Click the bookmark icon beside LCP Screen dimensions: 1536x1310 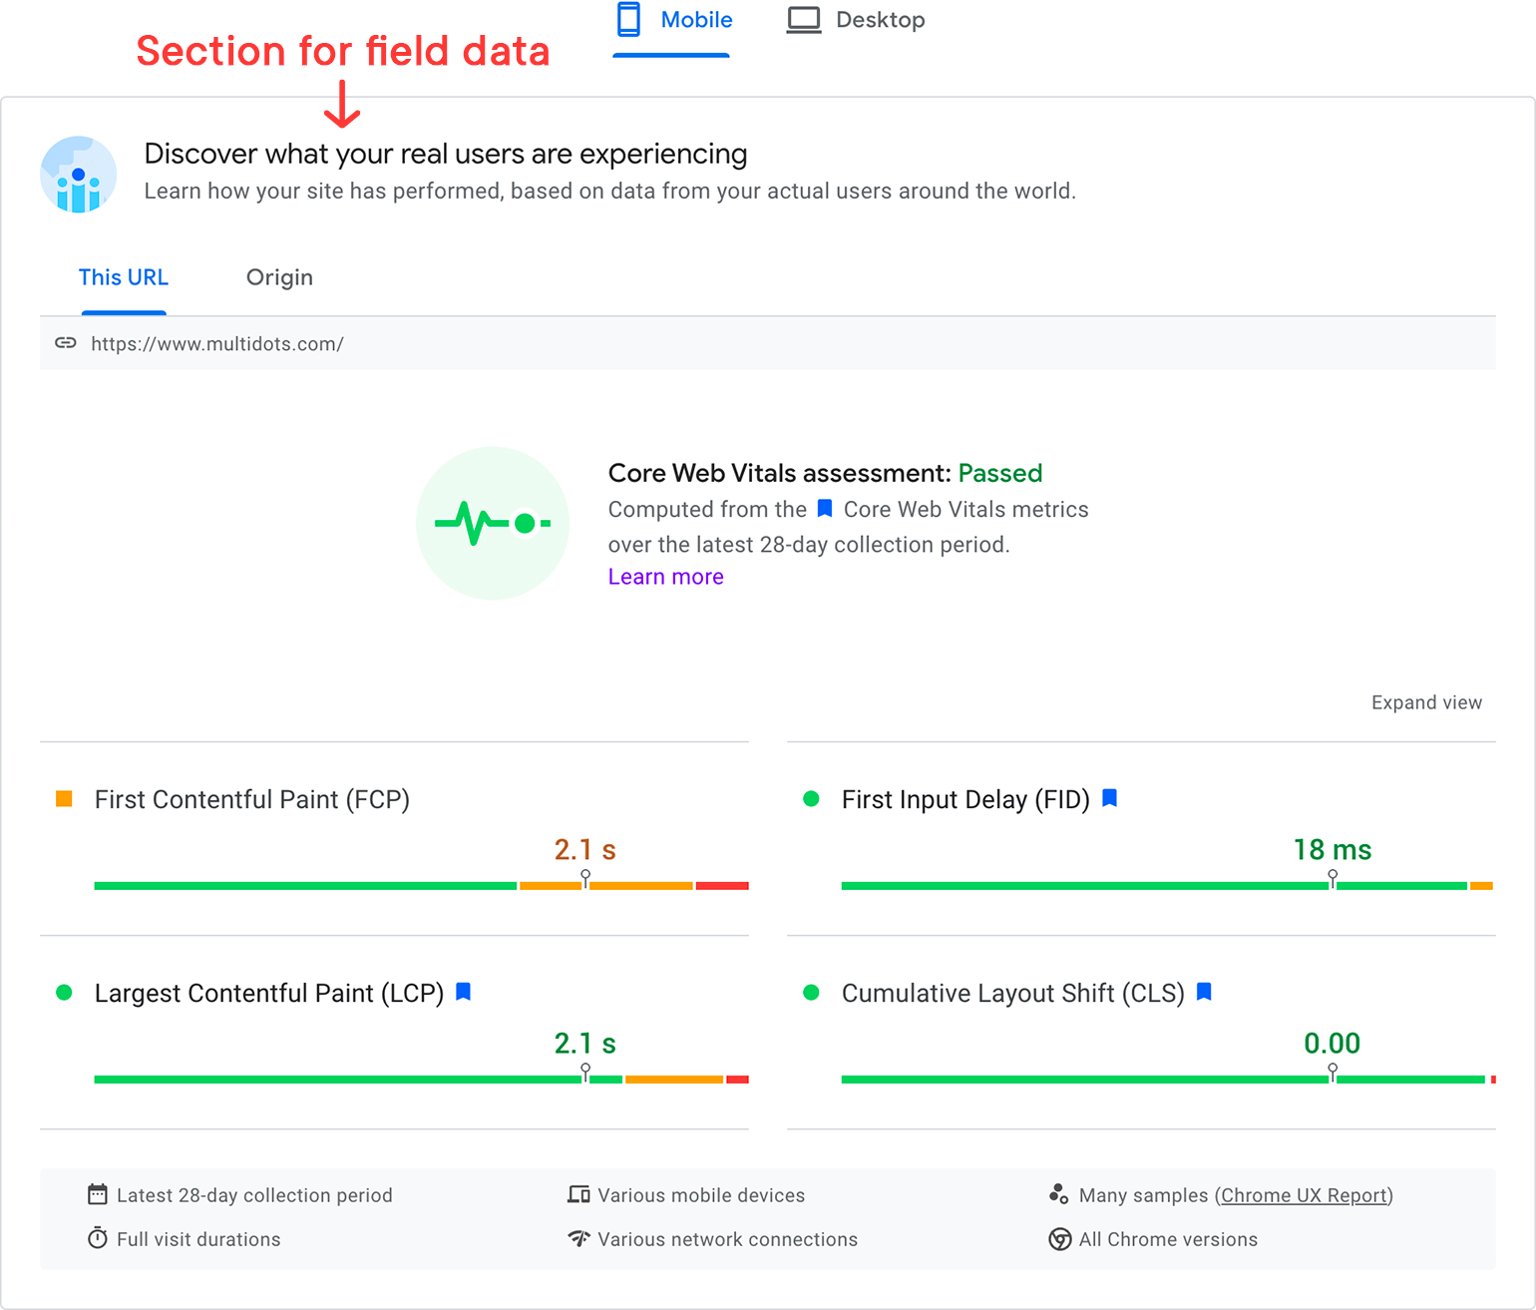463,992
